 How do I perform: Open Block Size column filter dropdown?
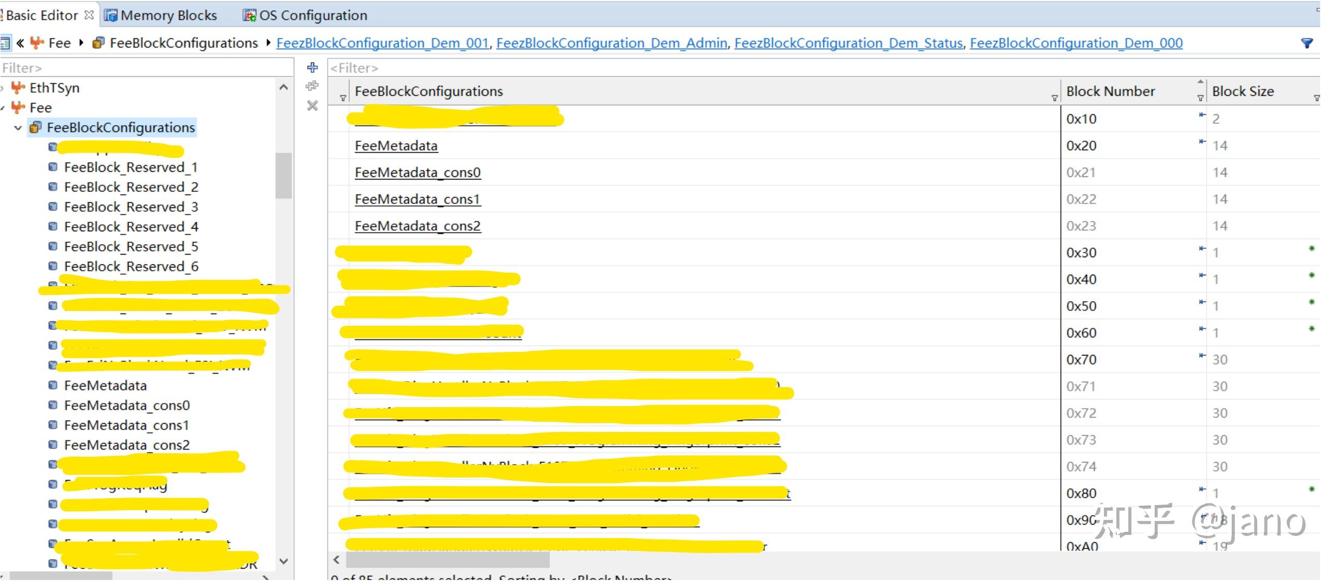coord(1316,98)
